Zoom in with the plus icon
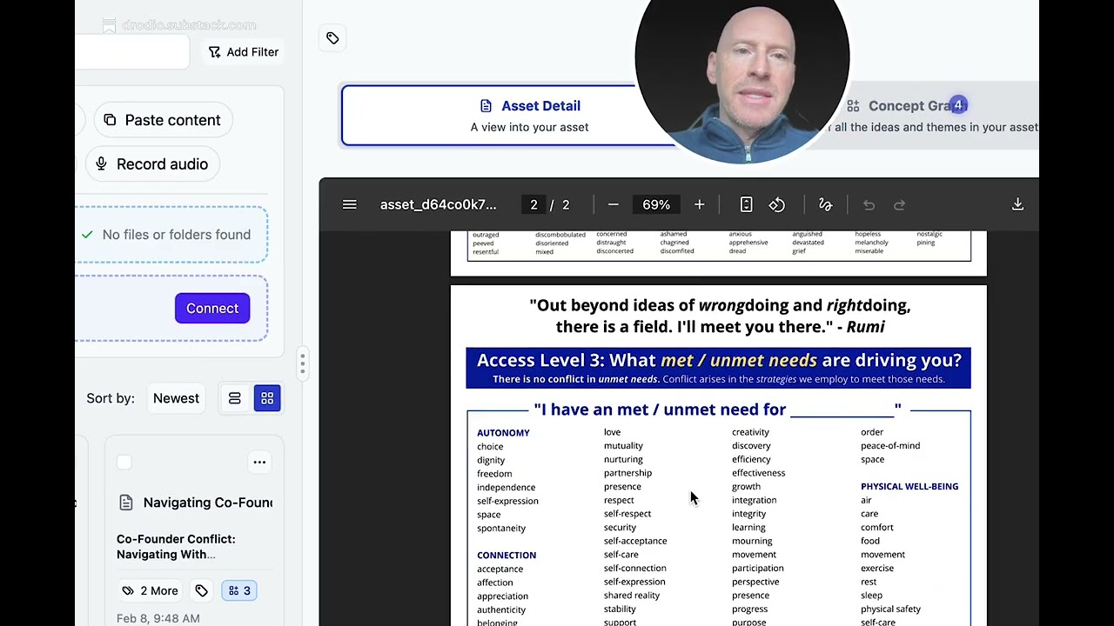The height and width of the screenshot is (626, 1114). (x=699, y=205)
